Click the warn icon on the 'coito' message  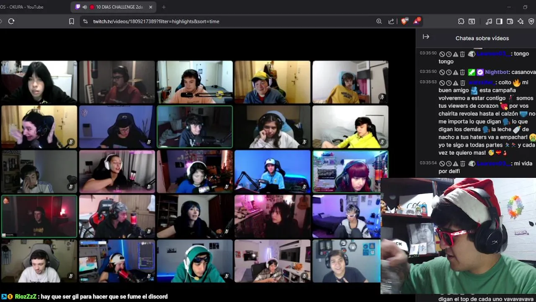pos(455,83)
